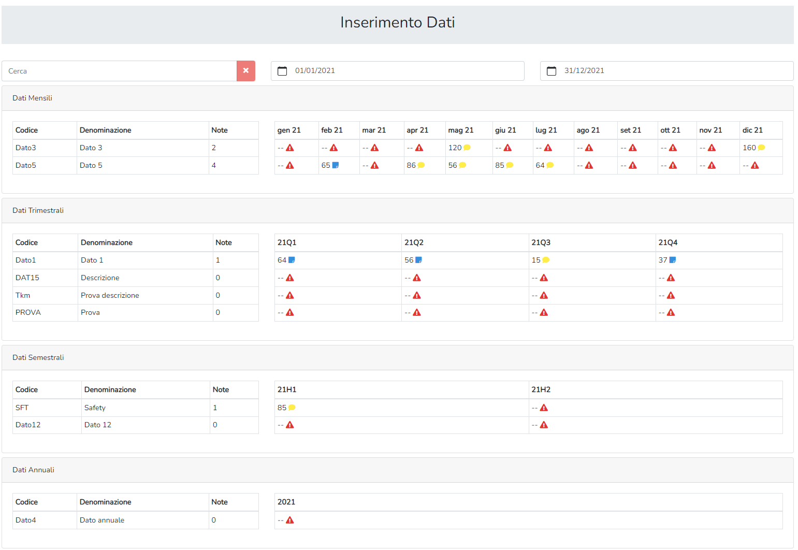798x550 pixels.
Task: Click warning icon for Dato3 mar 21
Action: coord(375,148)
